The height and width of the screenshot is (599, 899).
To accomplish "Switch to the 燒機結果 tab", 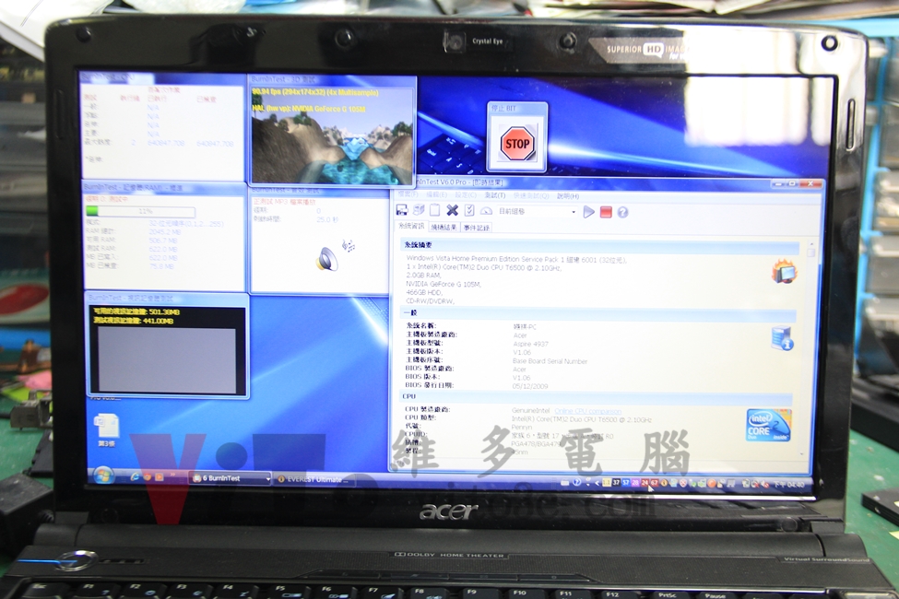I will pyautogui.click(x=444, y=227).
